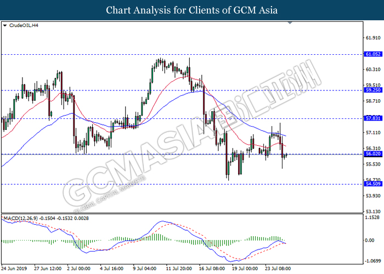Click the -1.0699 MACD scale value

click(372, 261)
